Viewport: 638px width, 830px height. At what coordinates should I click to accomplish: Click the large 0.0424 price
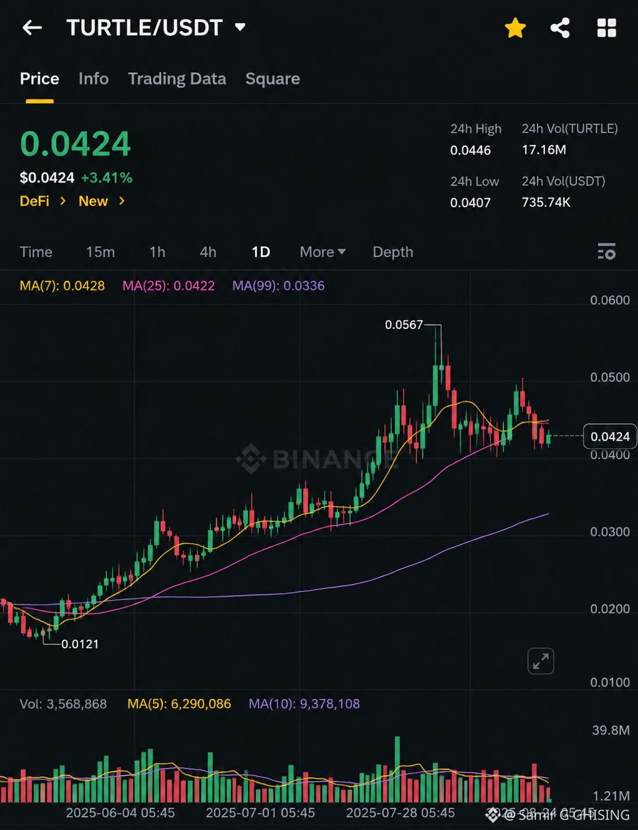click(x=75, y=144)
